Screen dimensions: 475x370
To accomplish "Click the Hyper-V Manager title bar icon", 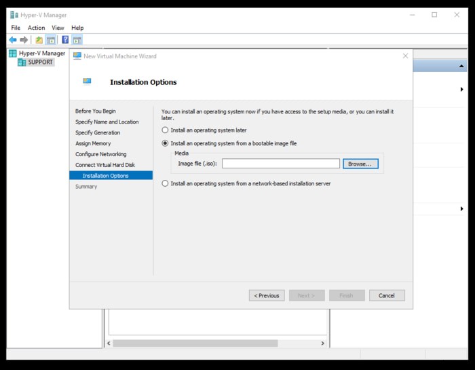I will coord(14,14).
